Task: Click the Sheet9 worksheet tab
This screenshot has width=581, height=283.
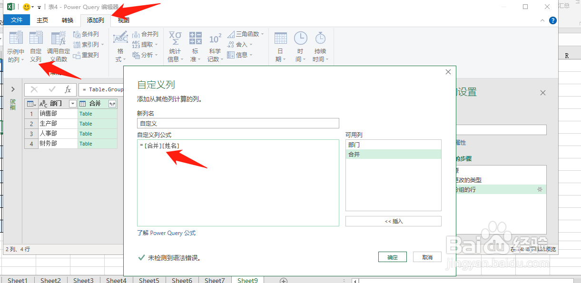Action: click(x=247, y=280)
